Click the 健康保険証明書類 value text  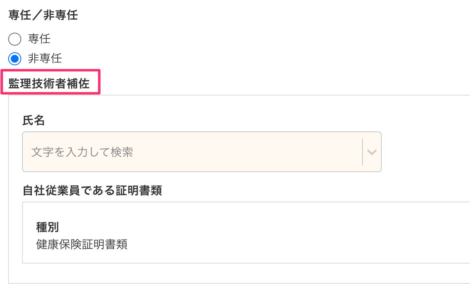click(x=82, y=244)
